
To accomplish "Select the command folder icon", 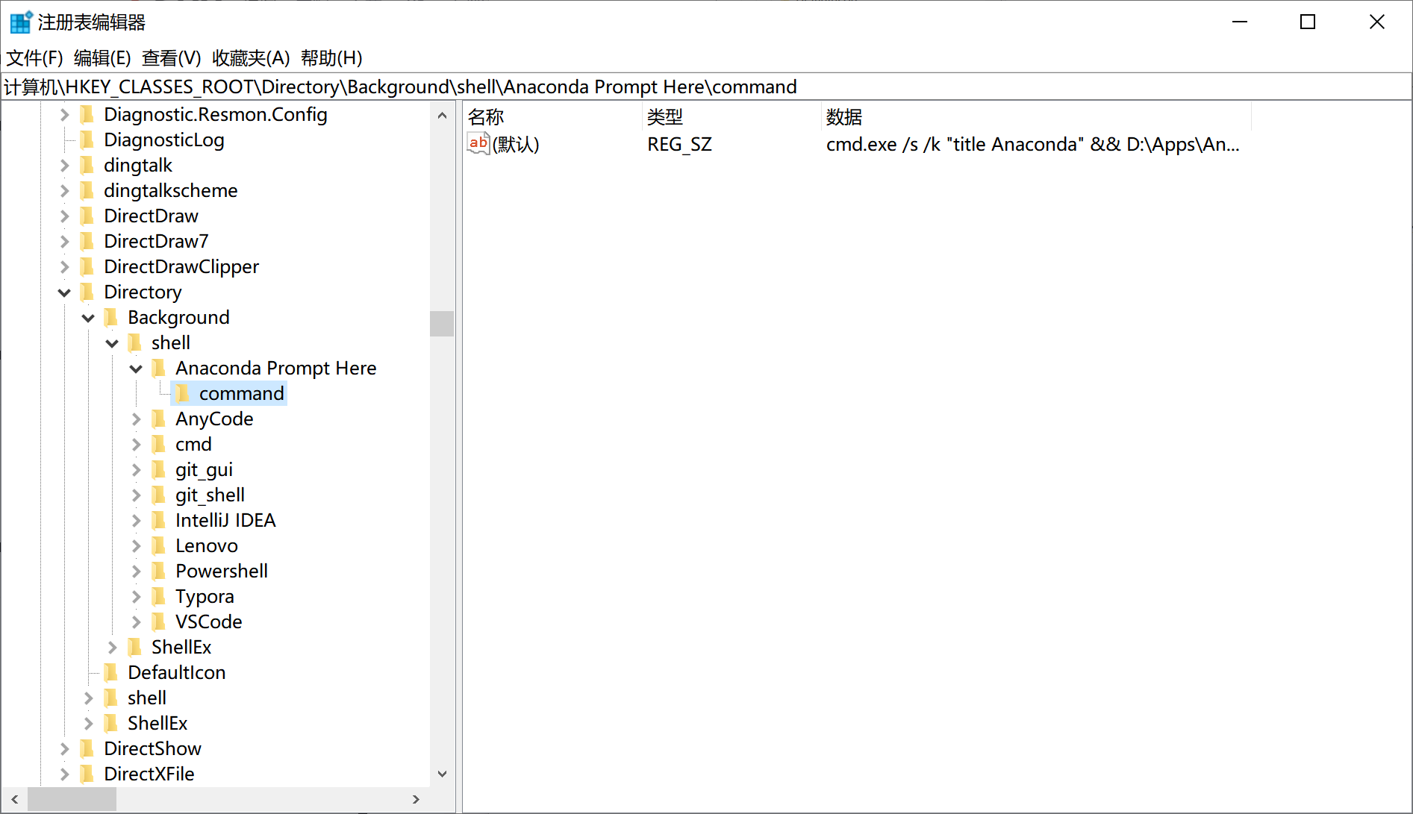I will coord(183,393).
